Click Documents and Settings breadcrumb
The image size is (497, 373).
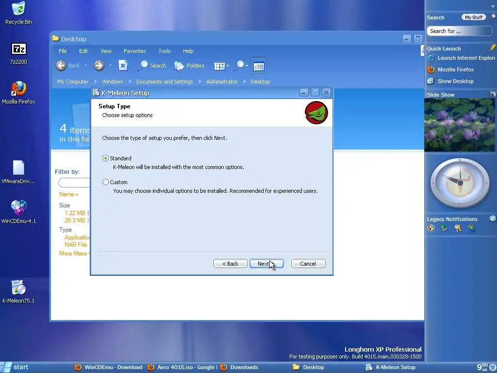(x=165, y=82)
